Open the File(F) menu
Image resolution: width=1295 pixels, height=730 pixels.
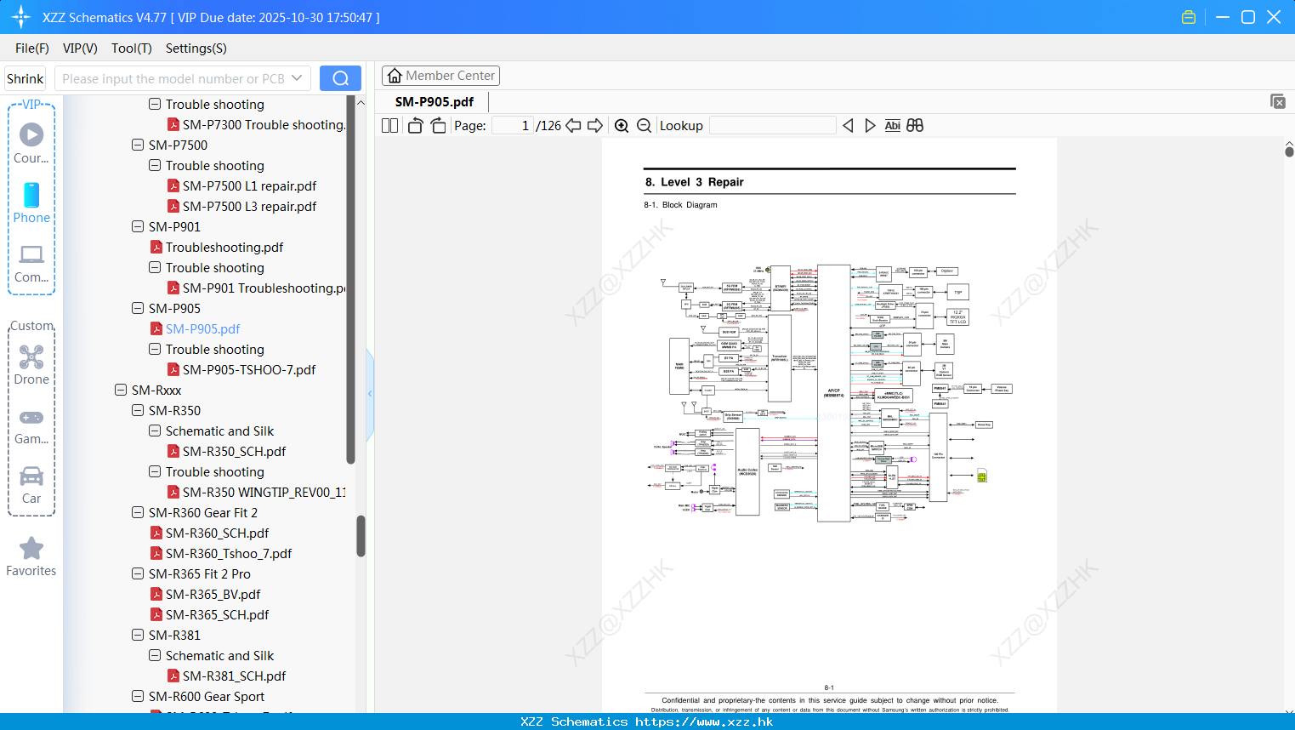32,48
